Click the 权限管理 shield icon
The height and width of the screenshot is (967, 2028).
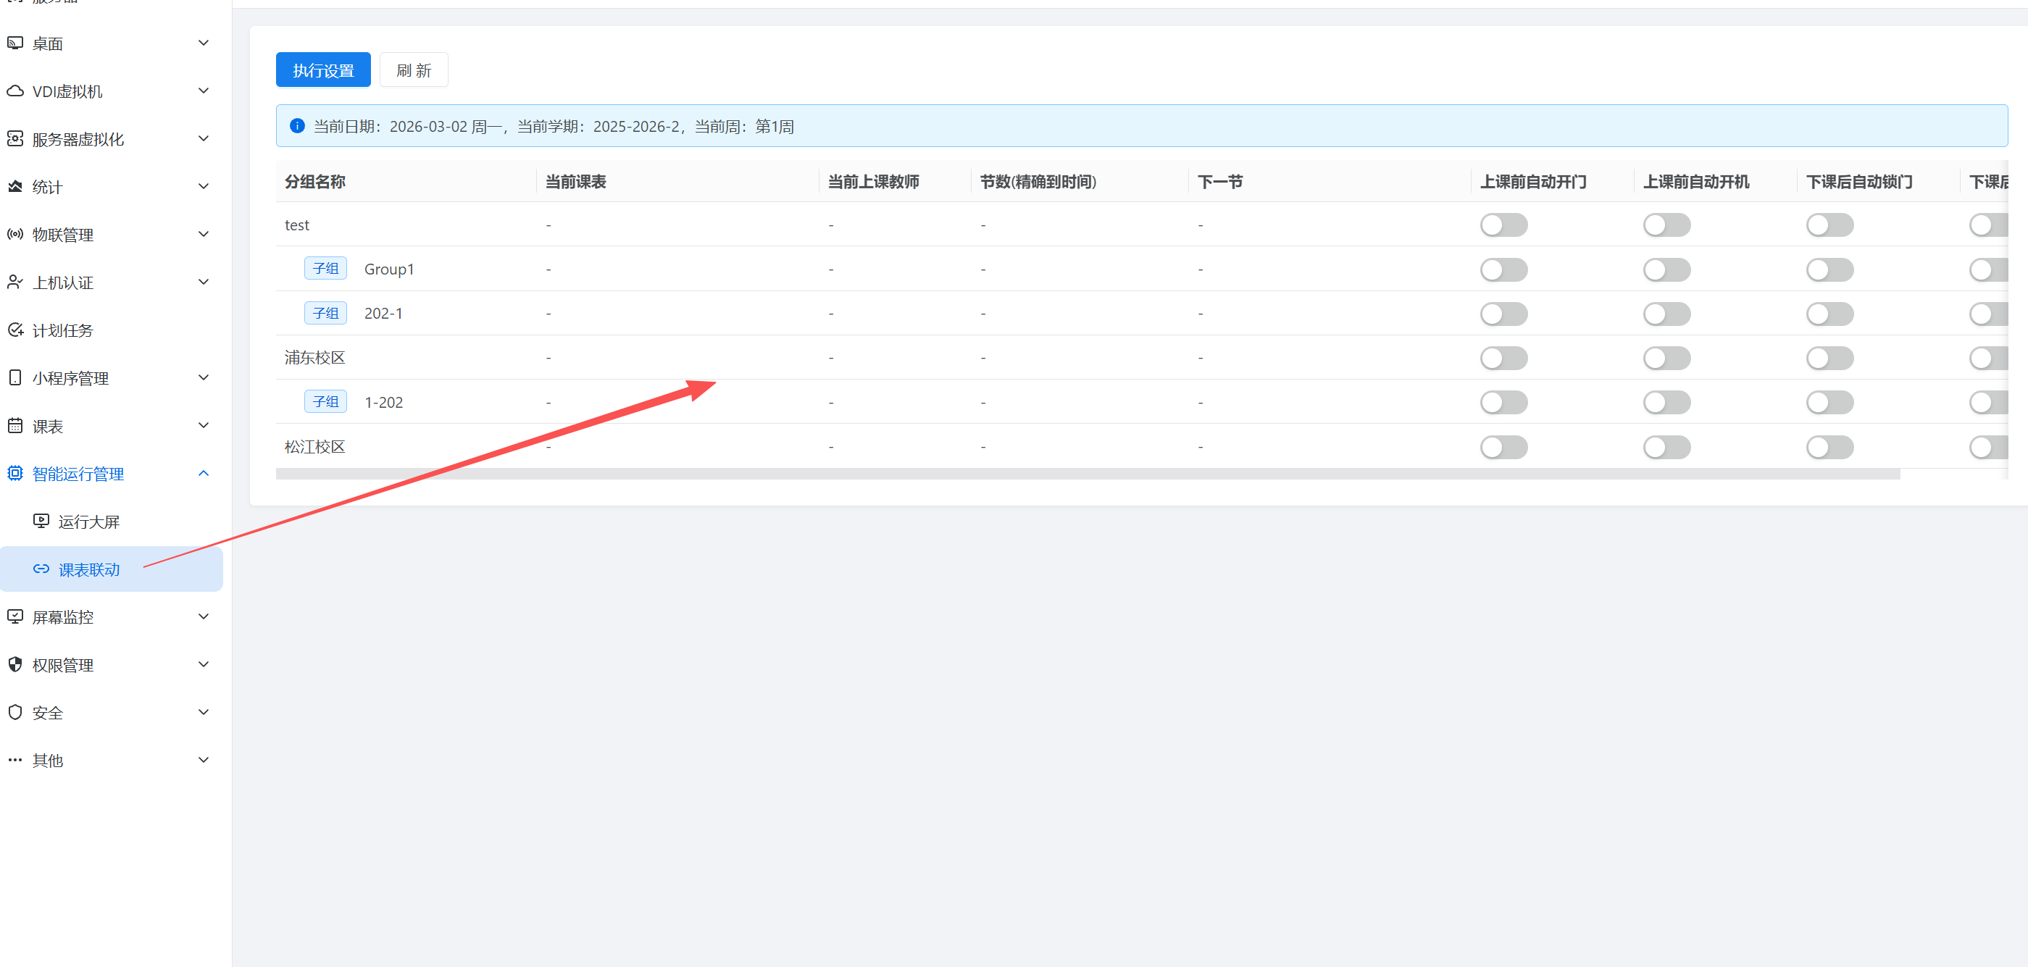(15, 664)
